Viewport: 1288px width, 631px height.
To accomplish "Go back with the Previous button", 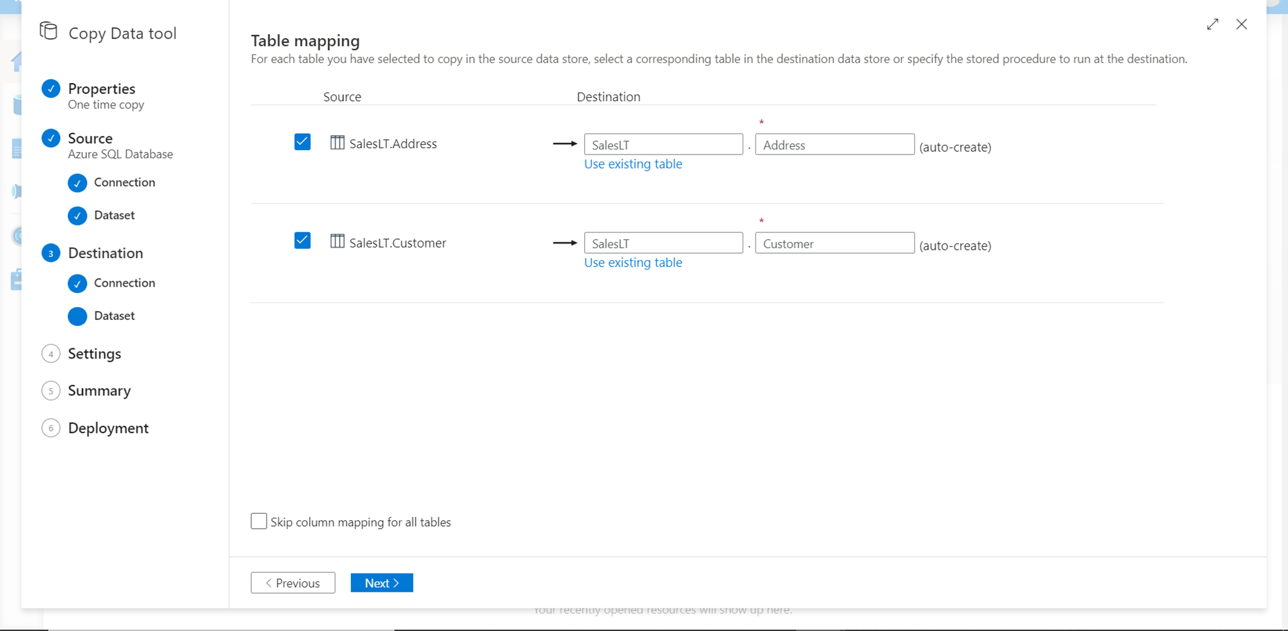I will (293, 583).
